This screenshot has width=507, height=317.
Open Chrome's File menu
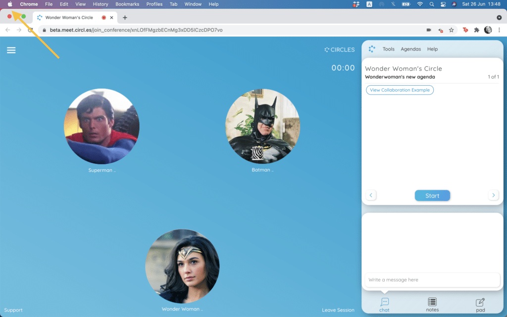coord(49,4)
